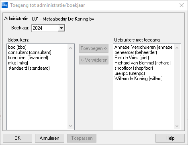
Task: Click the mkg application icon in title bar
Action: point(4,5)
